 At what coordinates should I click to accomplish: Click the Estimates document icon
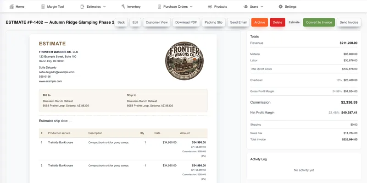[x=82, y=6]
